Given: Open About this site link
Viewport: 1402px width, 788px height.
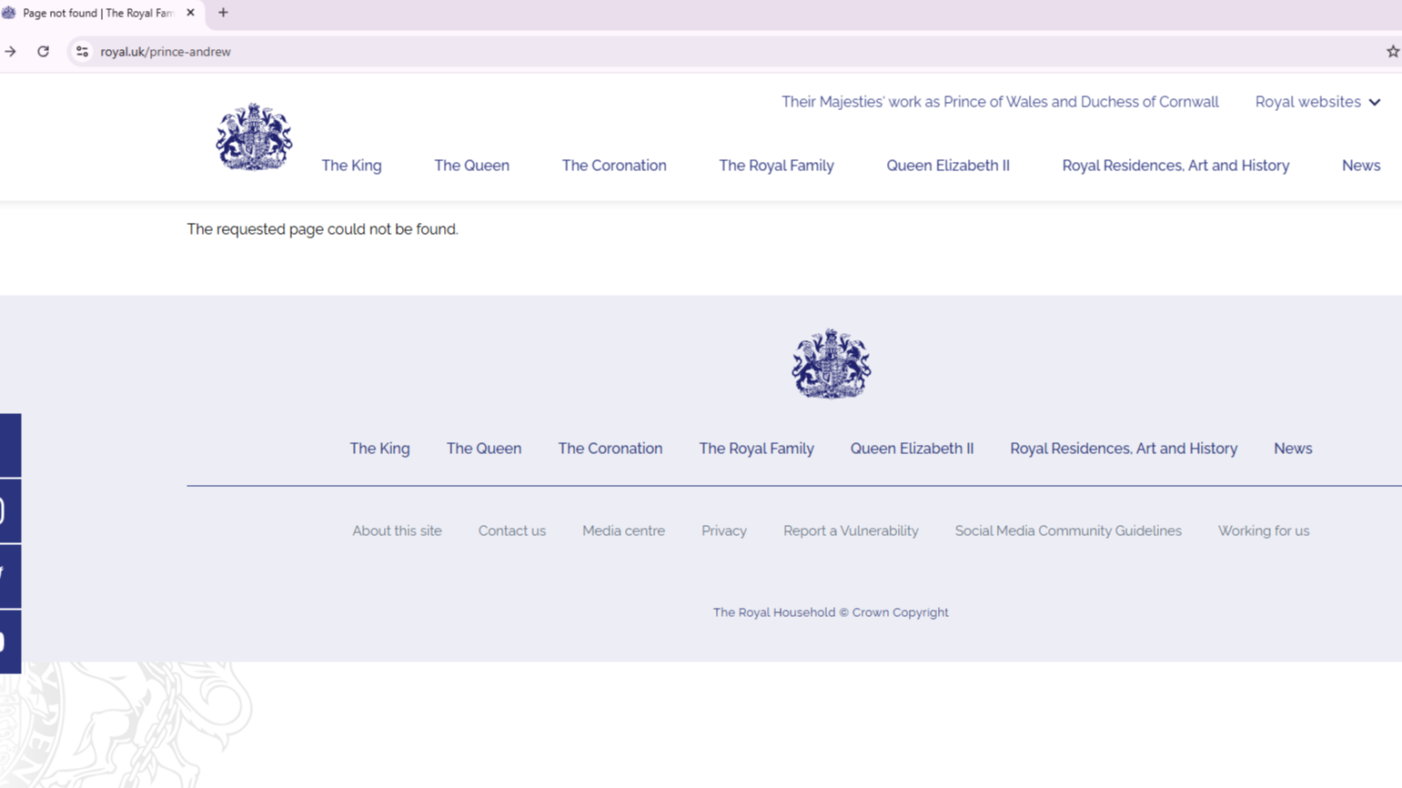Looking at the screenshot, I should [397, 530].
